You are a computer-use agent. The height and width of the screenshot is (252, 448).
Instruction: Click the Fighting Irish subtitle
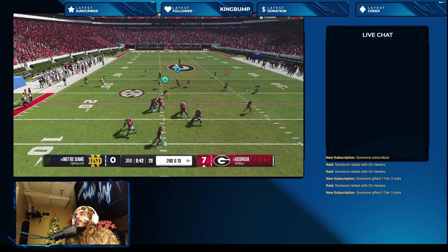click(77, 163)
